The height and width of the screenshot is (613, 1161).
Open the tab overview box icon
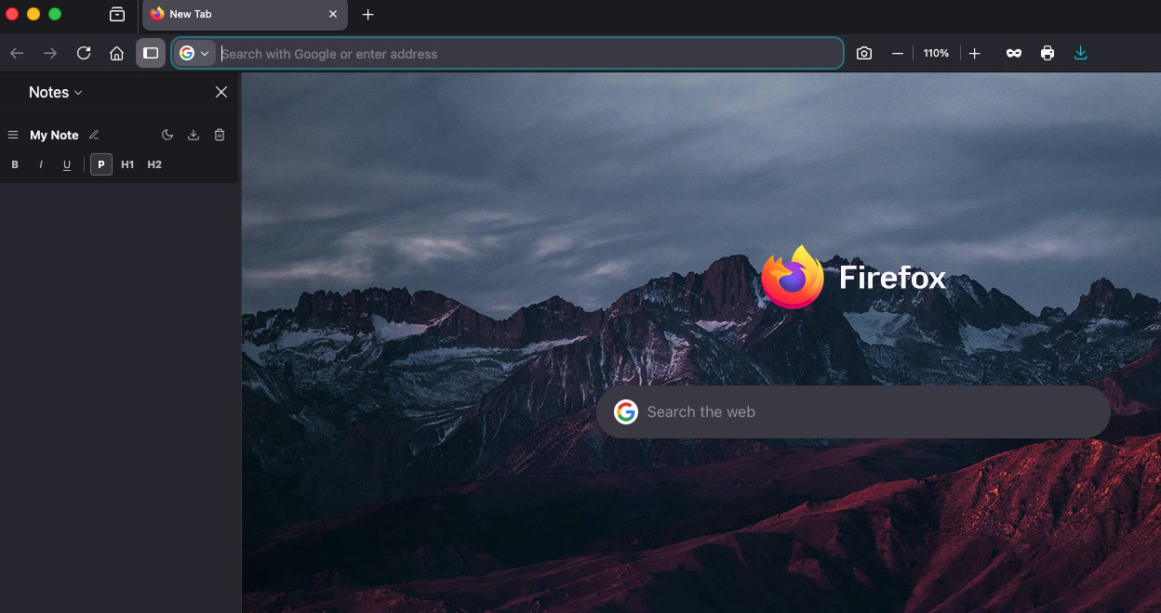tap(117, 14)
